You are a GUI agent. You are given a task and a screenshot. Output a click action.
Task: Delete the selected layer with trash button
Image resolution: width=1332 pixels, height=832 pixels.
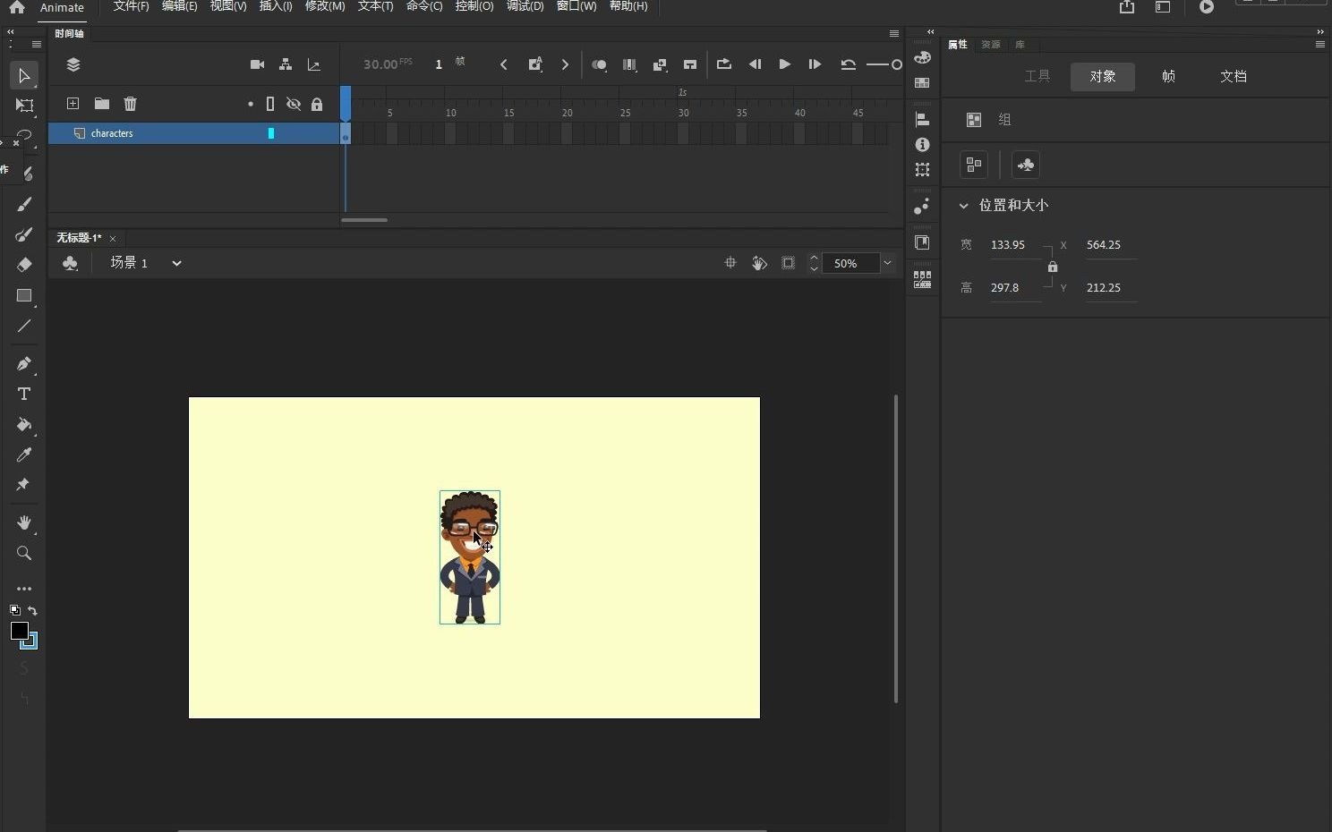pyautogui.click(x=131, y=104)
